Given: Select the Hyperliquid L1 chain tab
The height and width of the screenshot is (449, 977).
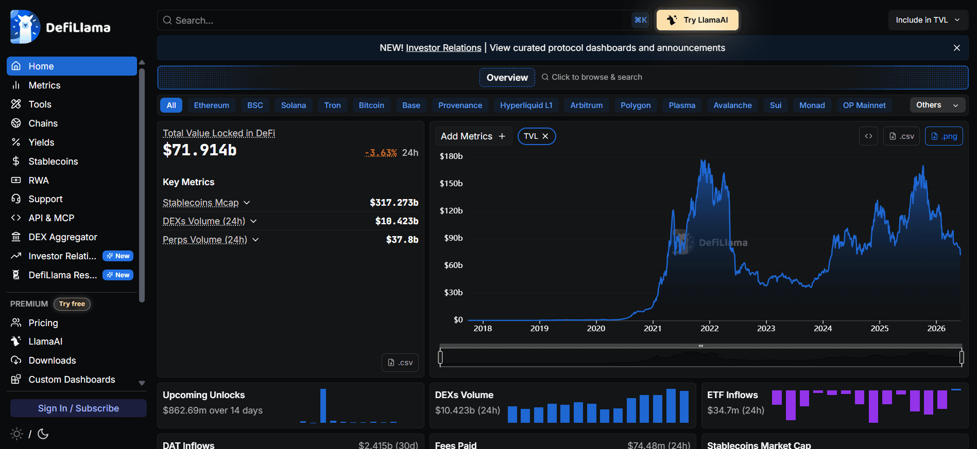Looking at the screenshot, I should [526, 105].
